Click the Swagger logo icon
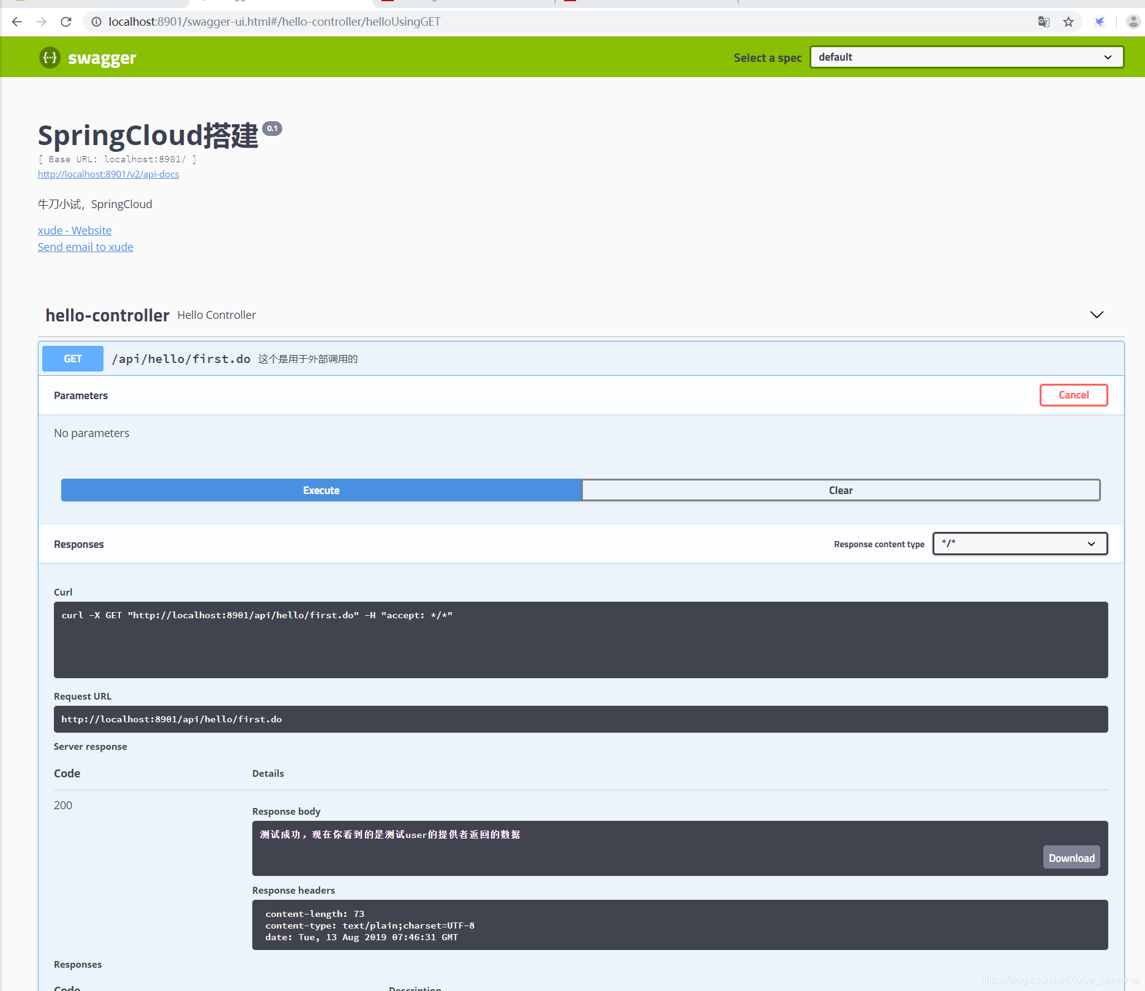The image size is (1145, 991). point(50,58)
